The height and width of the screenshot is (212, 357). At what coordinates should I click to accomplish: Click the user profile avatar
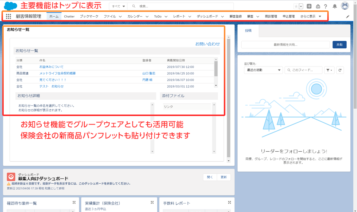click(345, 6)
